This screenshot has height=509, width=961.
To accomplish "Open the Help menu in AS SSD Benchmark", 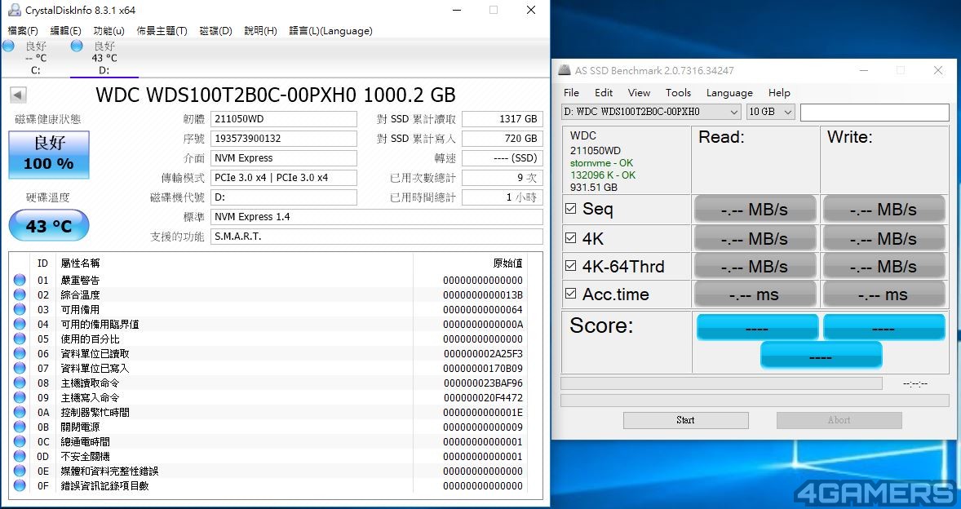I will coord(779,92).
